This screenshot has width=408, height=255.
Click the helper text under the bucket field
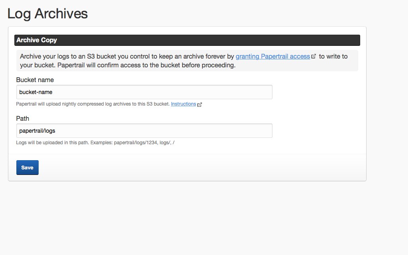click(x=92, y=104)
